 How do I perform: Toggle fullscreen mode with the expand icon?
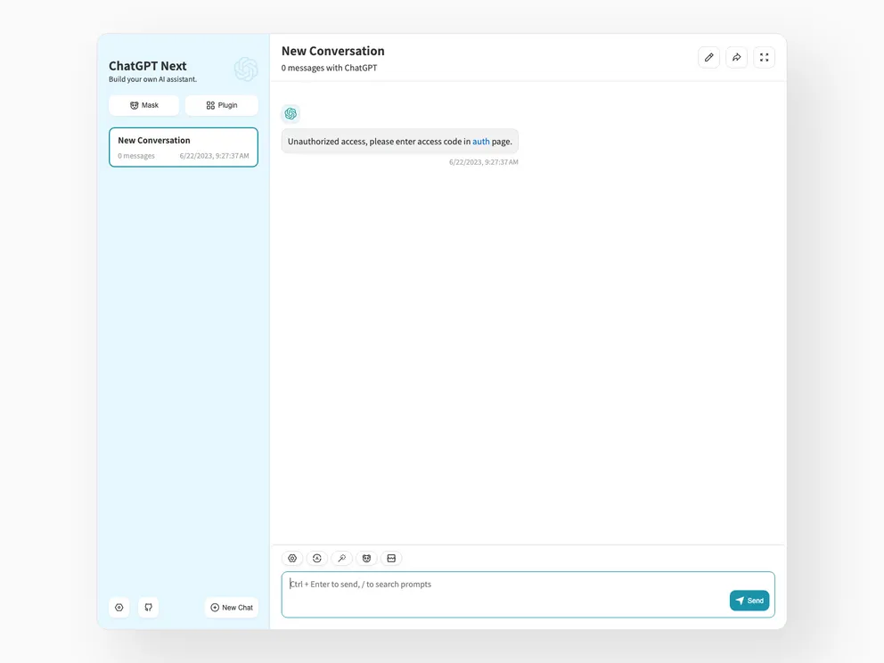[764, 57]
